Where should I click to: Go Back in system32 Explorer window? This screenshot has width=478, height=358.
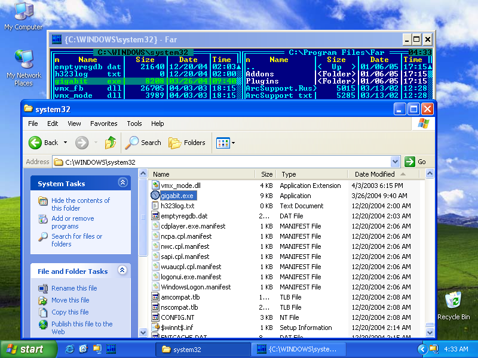pyautogui.click(x=43, y=143)
